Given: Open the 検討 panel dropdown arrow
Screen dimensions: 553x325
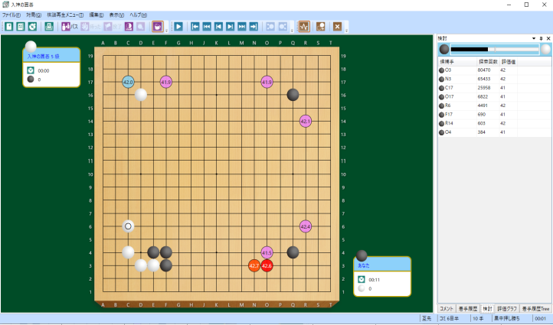Looking at the screenshot, I should [x=533, y=37].
